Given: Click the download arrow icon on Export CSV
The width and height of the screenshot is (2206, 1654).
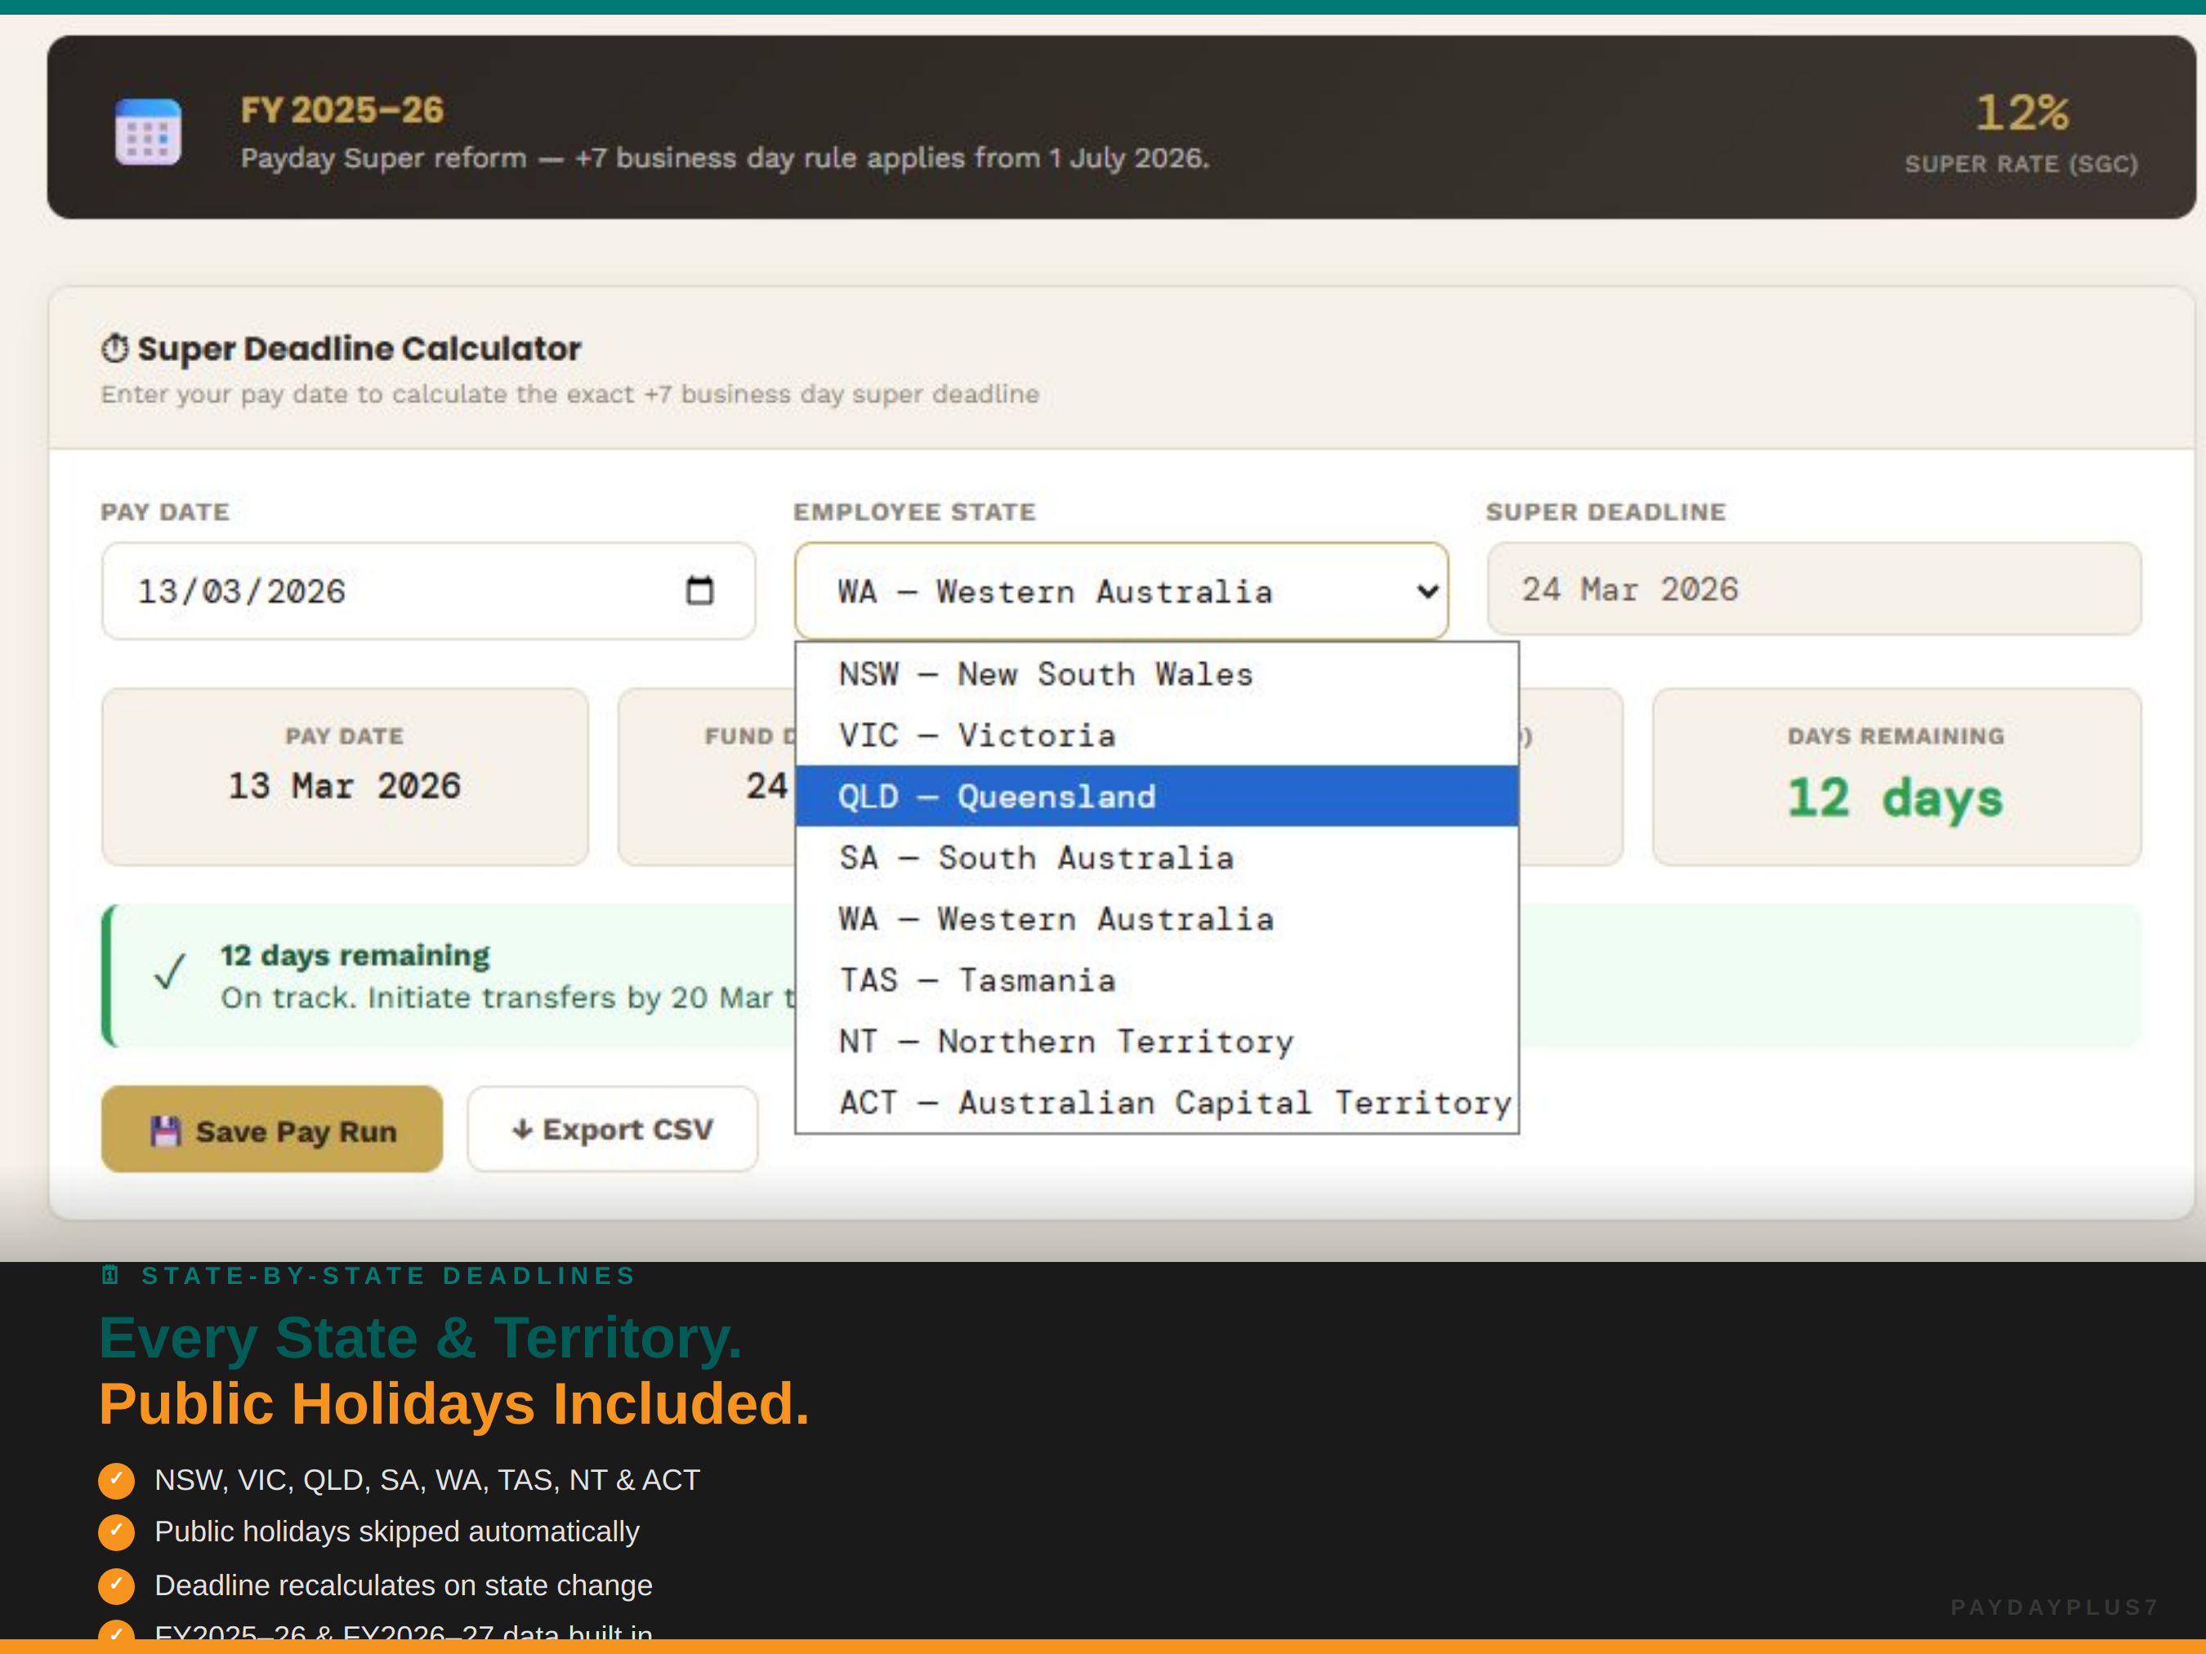Looking at the screenshot, I should click(524, 1129).
